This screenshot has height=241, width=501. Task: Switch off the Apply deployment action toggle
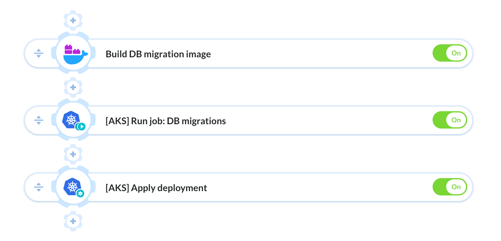[450, 187]
